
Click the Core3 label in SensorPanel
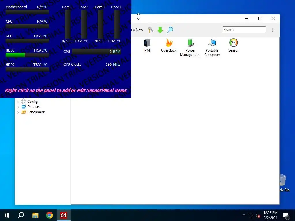click(99, 7)
